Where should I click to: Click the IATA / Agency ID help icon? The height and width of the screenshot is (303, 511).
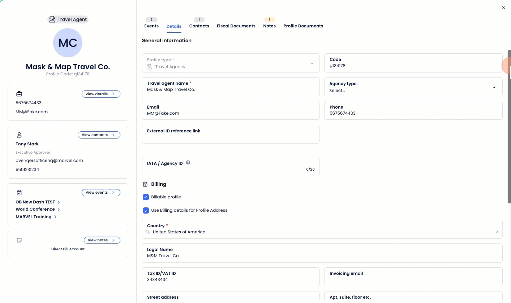[188, 163]
